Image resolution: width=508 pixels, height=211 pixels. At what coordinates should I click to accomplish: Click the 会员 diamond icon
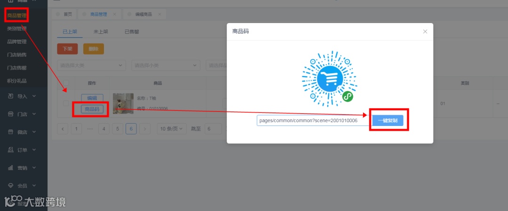(x=10, y=186)
